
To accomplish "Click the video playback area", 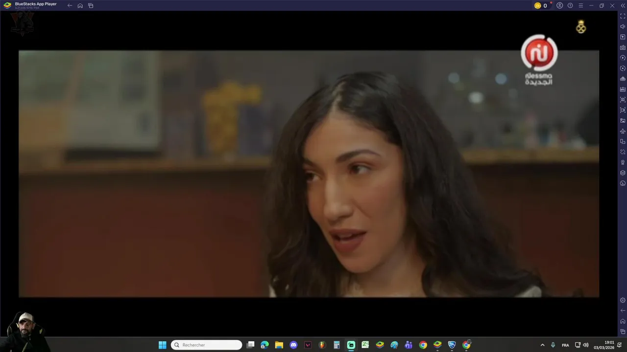I will pyautogui.click(x=309, y=174).
